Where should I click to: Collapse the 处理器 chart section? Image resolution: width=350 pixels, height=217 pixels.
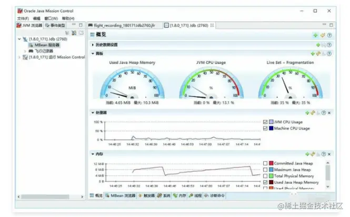93,113
